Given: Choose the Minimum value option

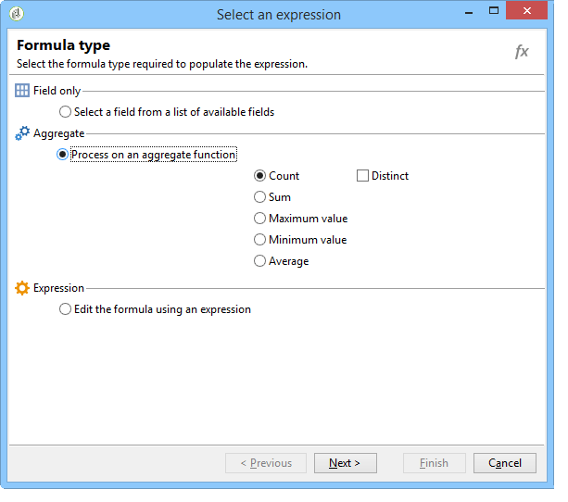Looking at the screenshot, I should [260, 240].
